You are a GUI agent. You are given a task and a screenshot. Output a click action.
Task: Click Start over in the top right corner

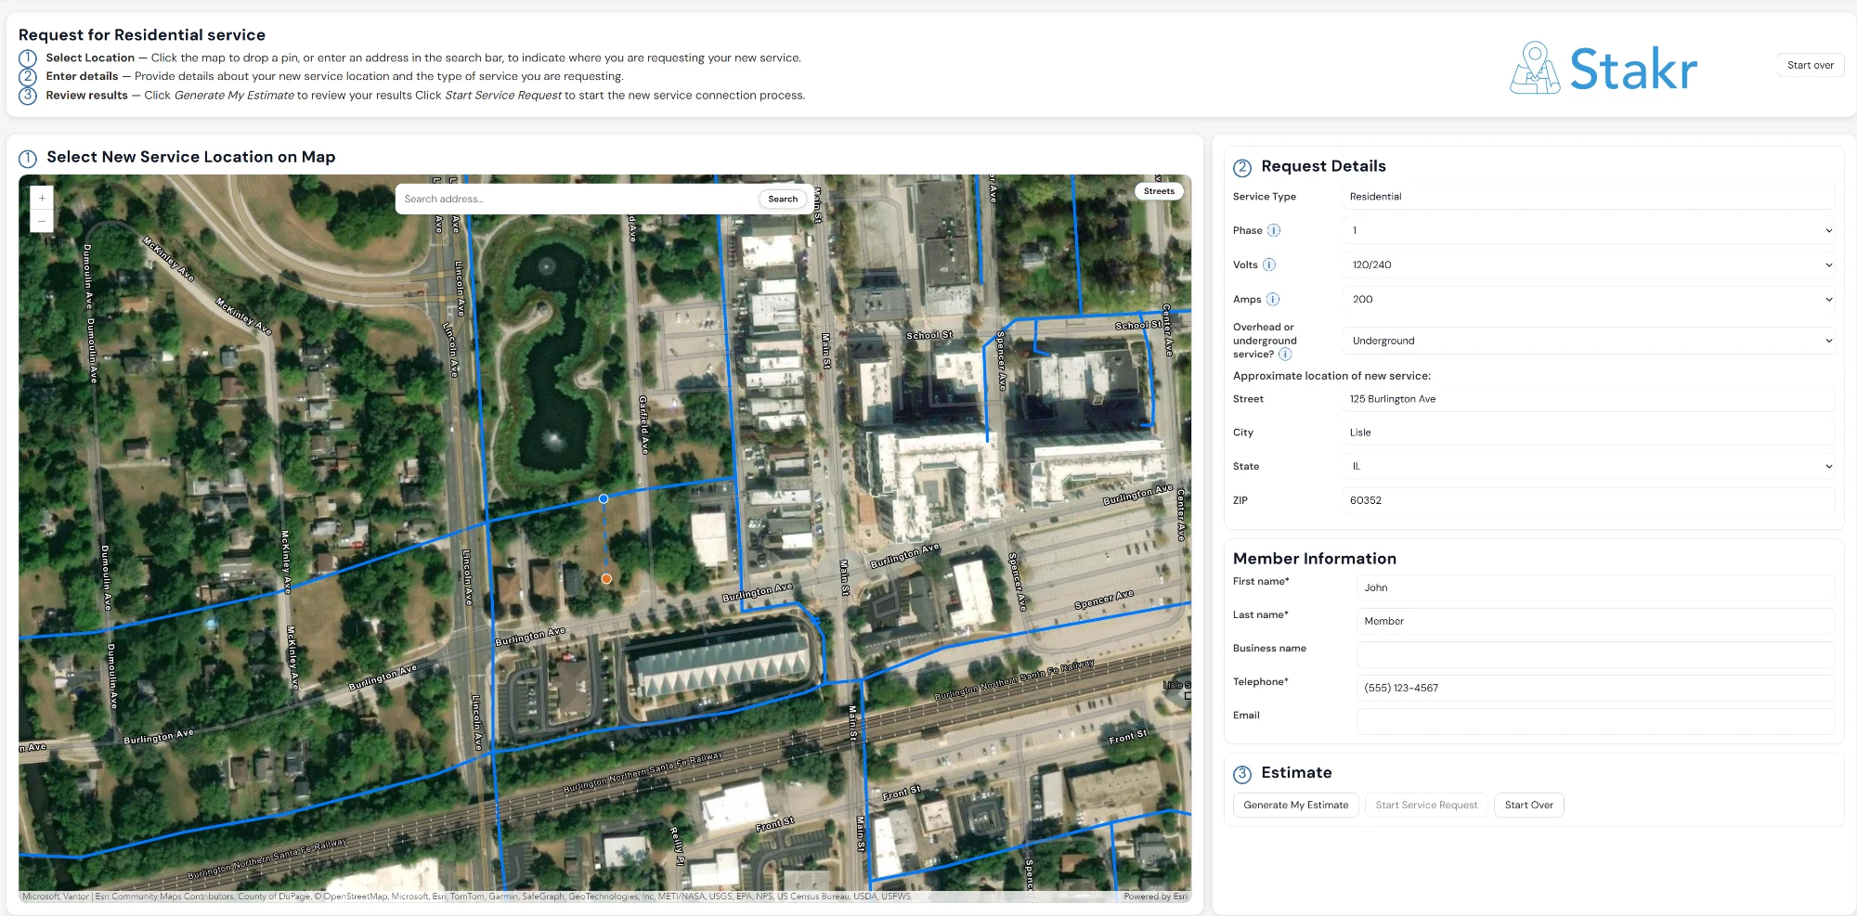[1810, 65]
